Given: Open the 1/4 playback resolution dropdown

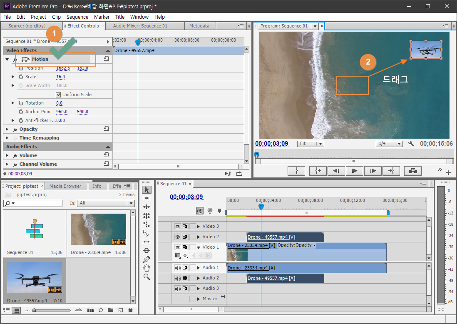Looking at the screenshot, I should tap(389, 144).
